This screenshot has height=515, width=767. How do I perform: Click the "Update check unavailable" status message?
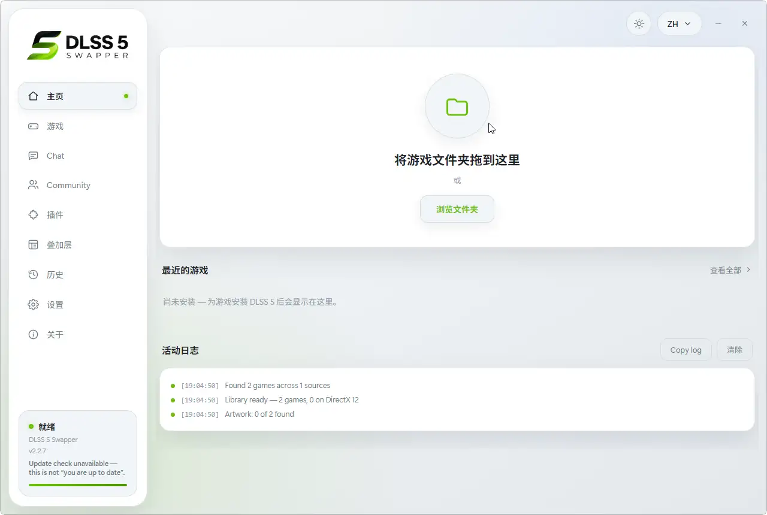pos(77,468)
